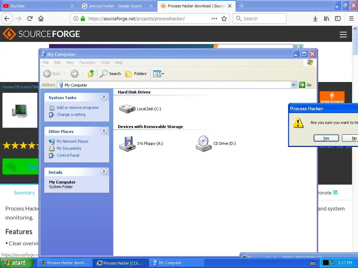Click the browser forward arrow
Screen dimensions: 358x268
(x=19, y=18)
